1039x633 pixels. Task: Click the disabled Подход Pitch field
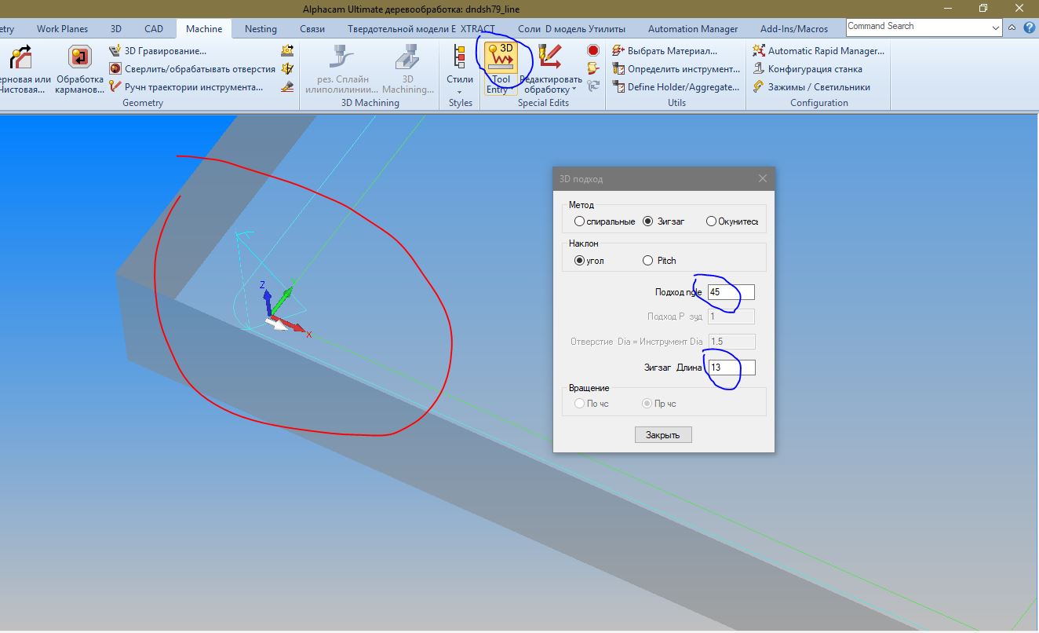(731, 316)
